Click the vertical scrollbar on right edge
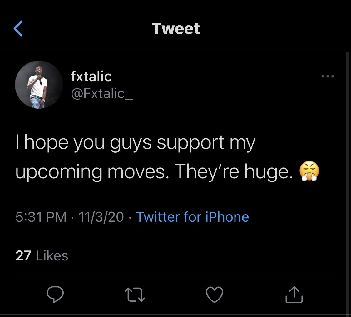The image size is (351, 317). [x=347, y=181]
